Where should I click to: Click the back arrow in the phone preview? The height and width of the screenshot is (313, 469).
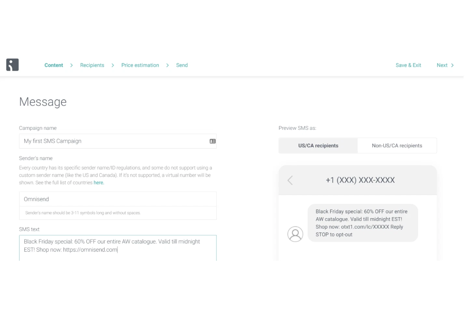pyautogui.click(x=290, y=180)
